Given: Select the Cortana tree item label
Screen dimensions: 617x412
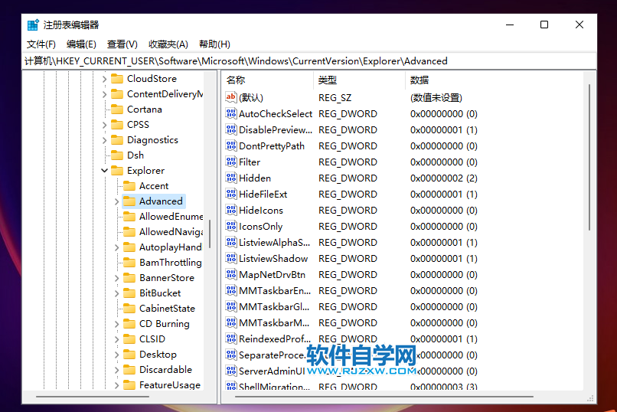Looking at the screenshot, I should [145, 110].
